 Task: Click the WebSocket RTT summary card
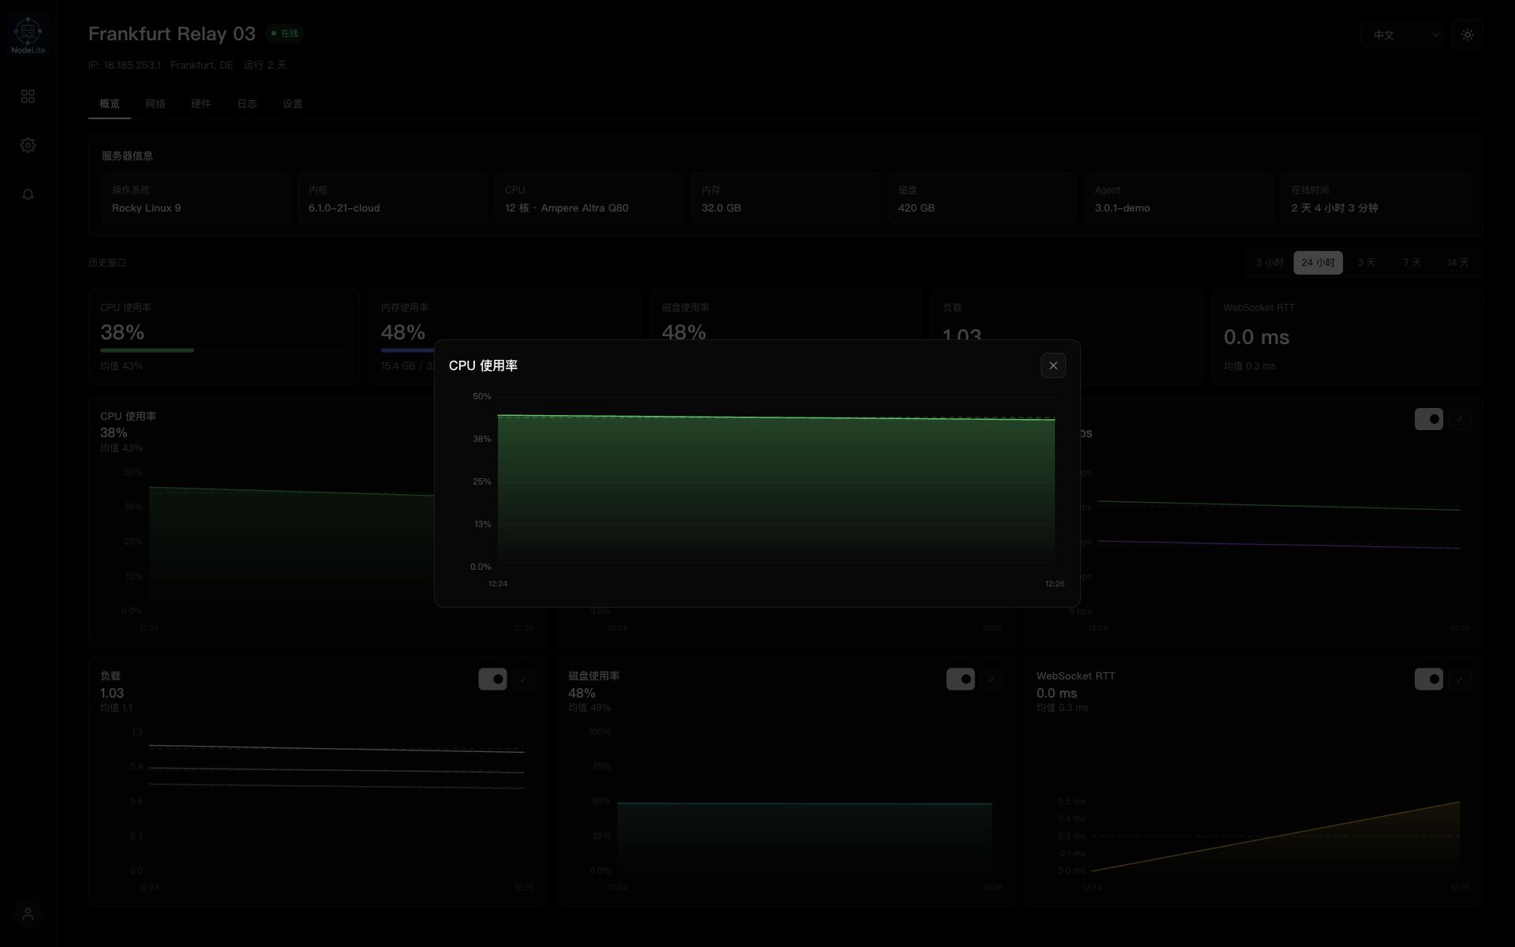click(x=1347, y=337)
